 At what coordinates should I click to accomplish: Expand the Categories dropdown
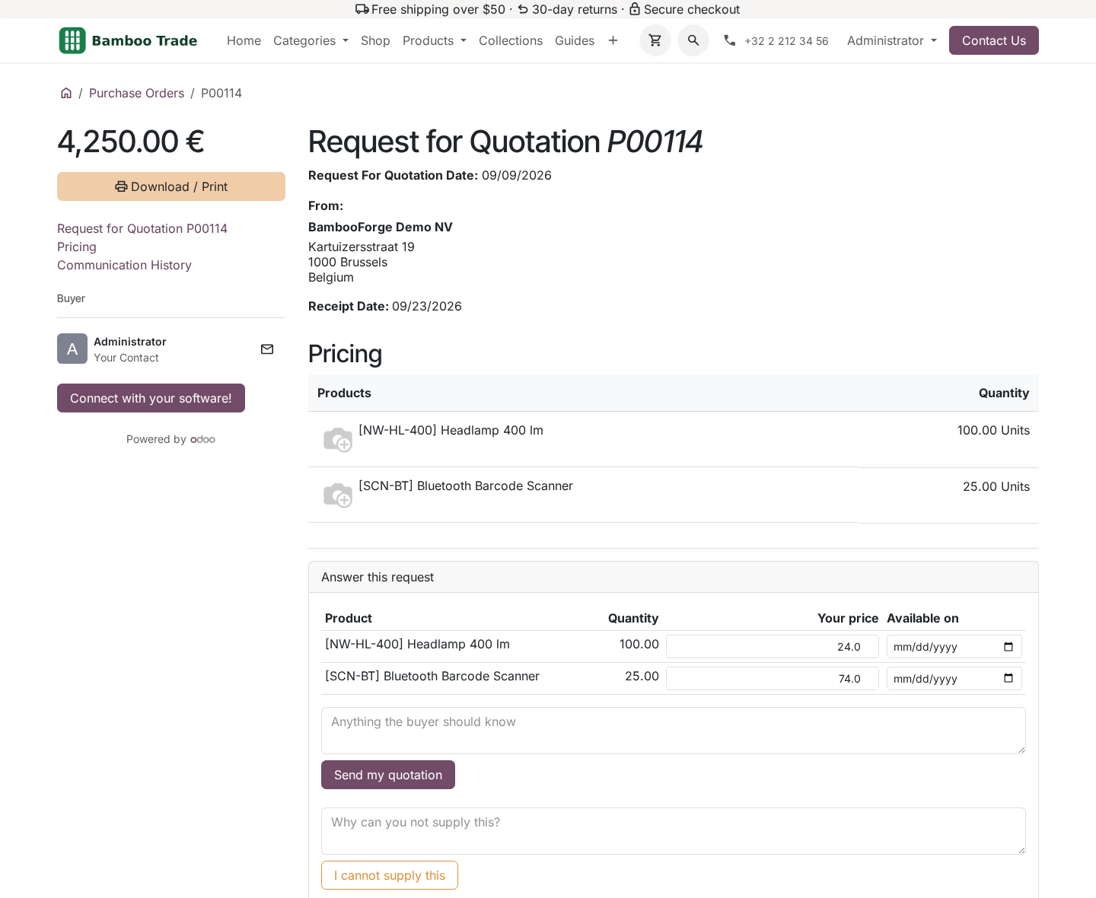(x=311, y=40)
